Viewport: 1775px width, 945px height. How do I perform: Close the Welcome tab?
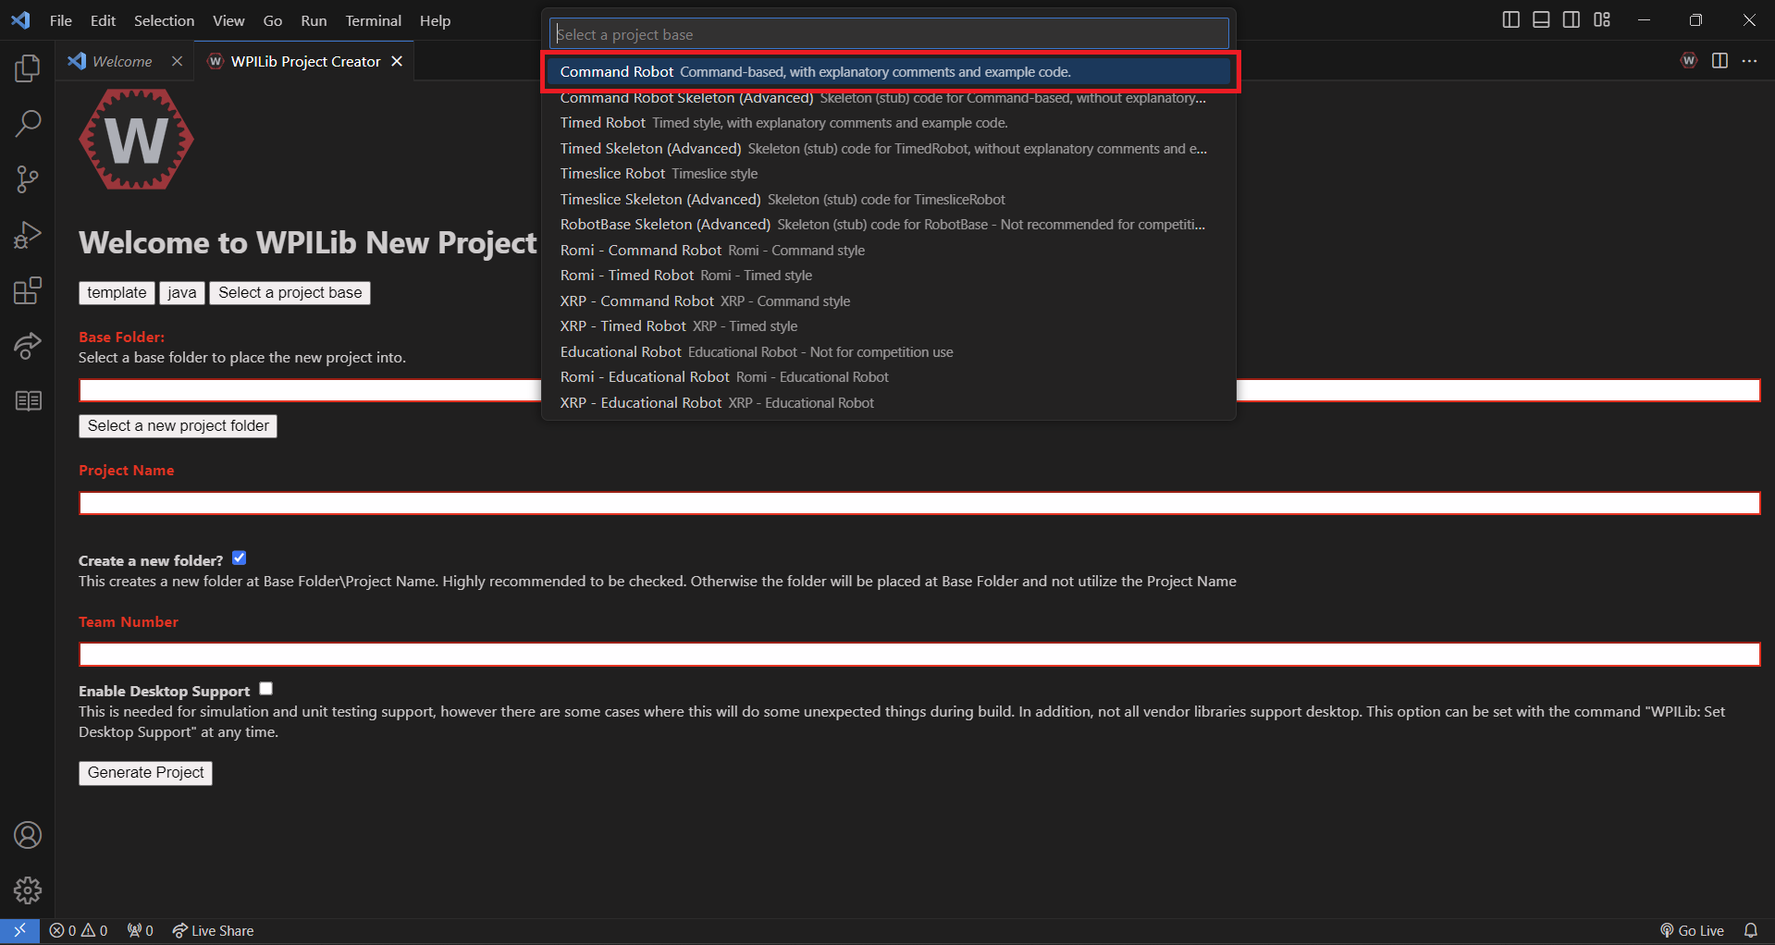[177, 61]
